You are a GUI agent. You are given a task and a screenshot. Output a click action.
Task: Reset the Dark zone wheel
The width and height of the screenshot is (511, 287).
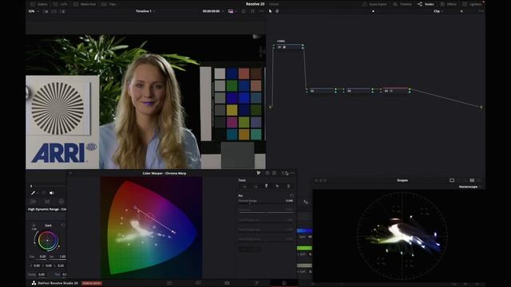tap(63, 225)
